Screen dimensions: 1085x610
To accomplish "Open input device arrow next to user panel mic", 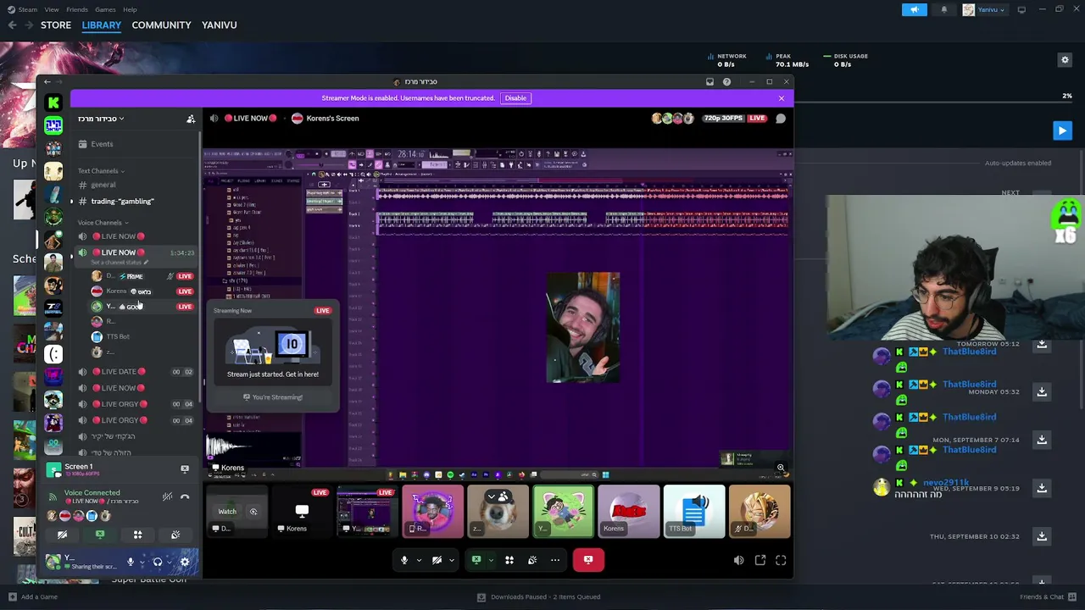I will (142, 562).
